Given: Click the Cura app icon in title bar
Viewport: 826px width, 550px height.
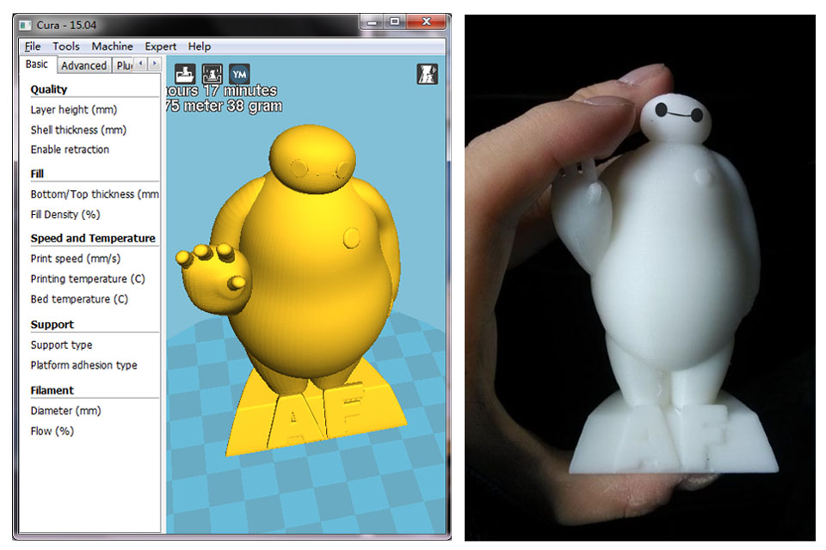Looking at the screenshot, I should (x=25, y=24).
